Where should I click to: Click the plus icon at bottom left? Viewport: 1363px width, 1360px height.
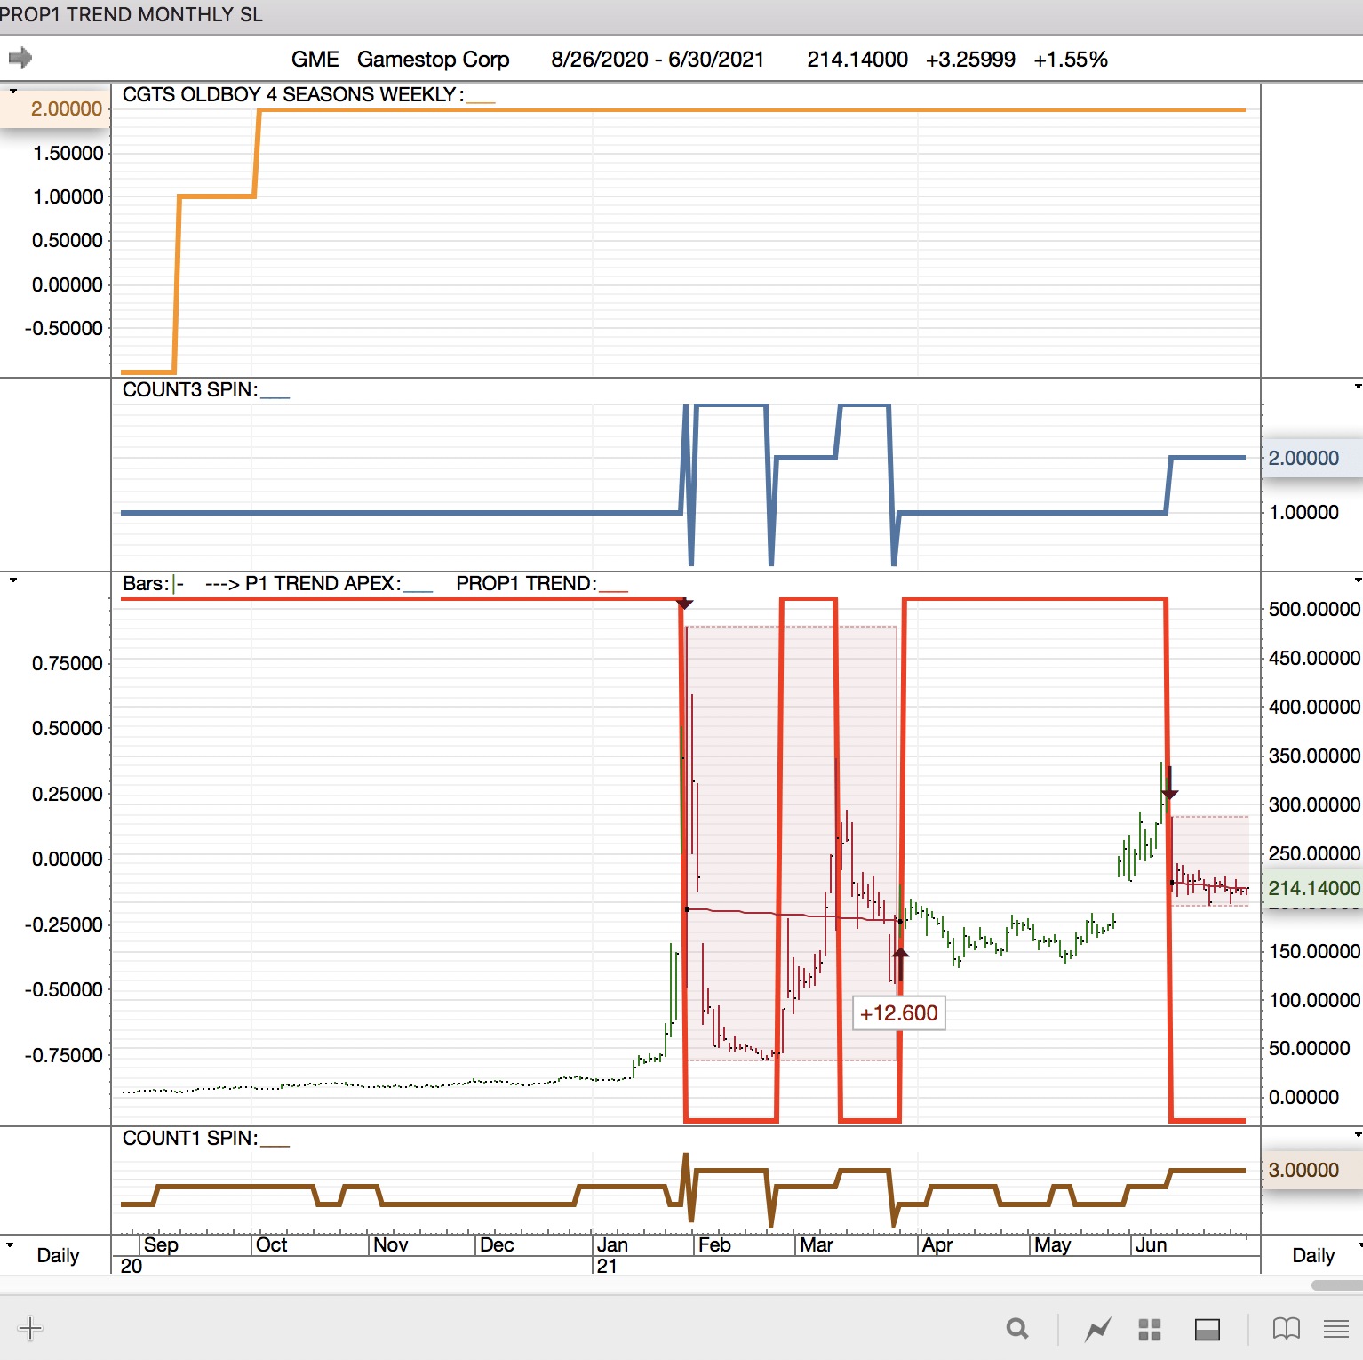(30, 1329)
